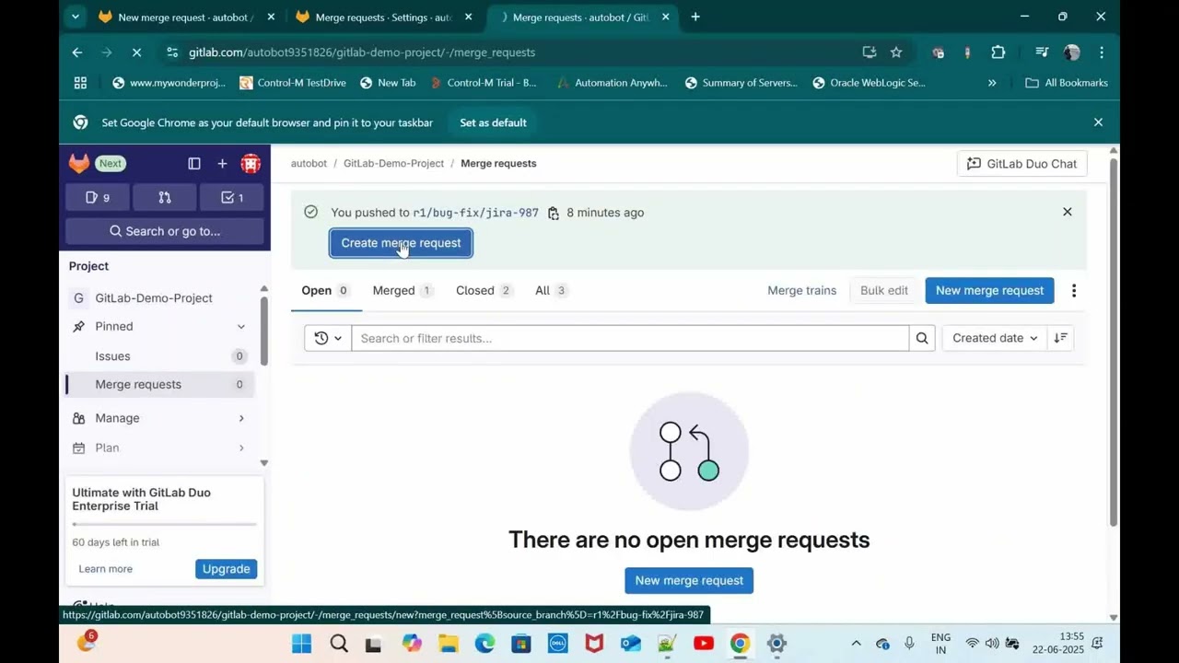Open the to-do list counter showing 1
Screen dimensions: 1179x663
click(x=232, y=197)
